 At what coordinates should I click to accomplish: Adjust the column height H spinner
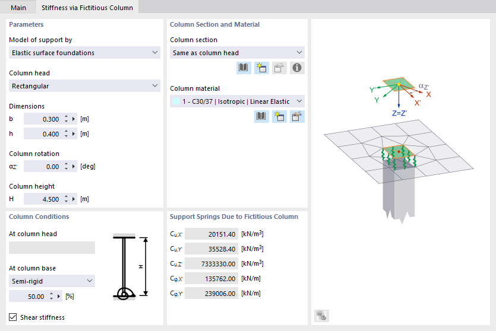click(x=66, y=199)
